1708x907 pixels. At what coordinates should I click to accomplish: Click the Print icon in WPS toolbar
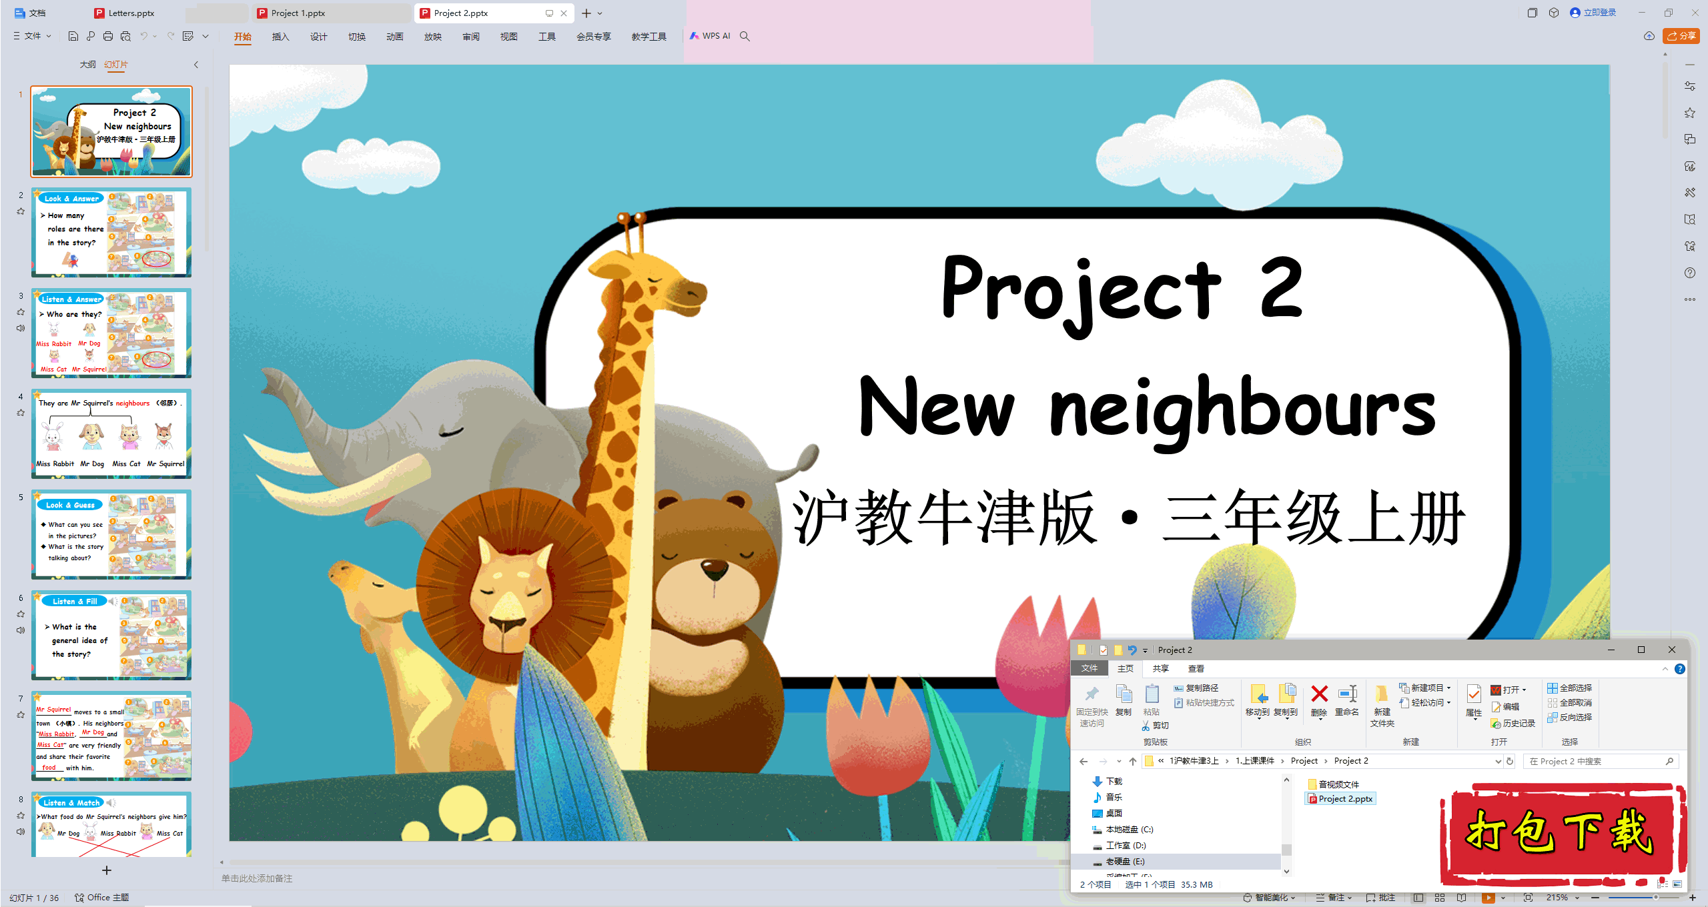point(108,36)
